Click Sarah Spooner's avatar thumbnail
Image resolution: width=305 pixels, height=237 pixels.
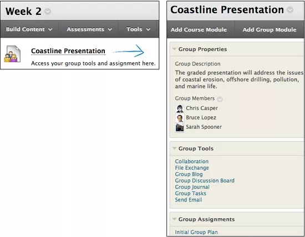(180, 127)
